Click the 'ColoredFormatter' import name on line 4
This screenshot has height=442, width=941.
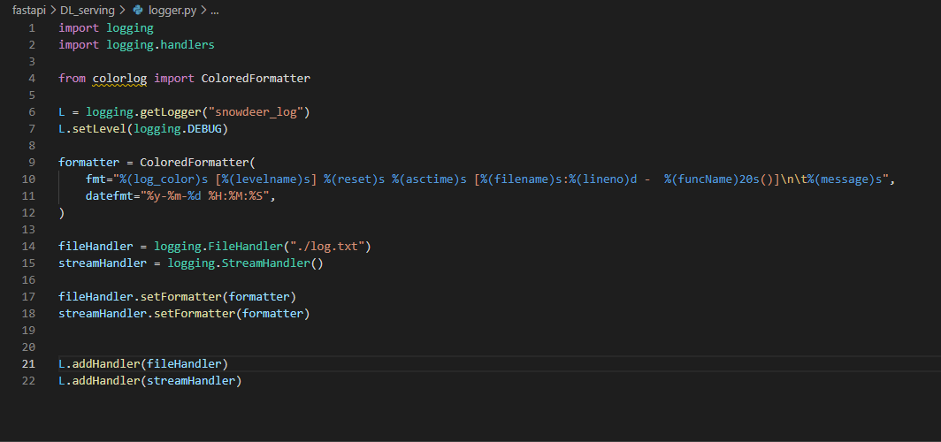coord(256,78)
